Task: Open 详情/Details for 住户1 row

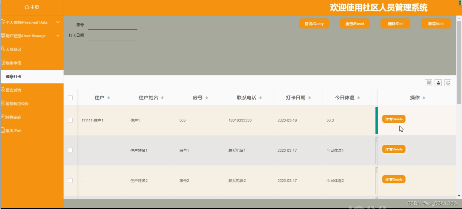Action: pyautogui.click(x=394, y=119)
